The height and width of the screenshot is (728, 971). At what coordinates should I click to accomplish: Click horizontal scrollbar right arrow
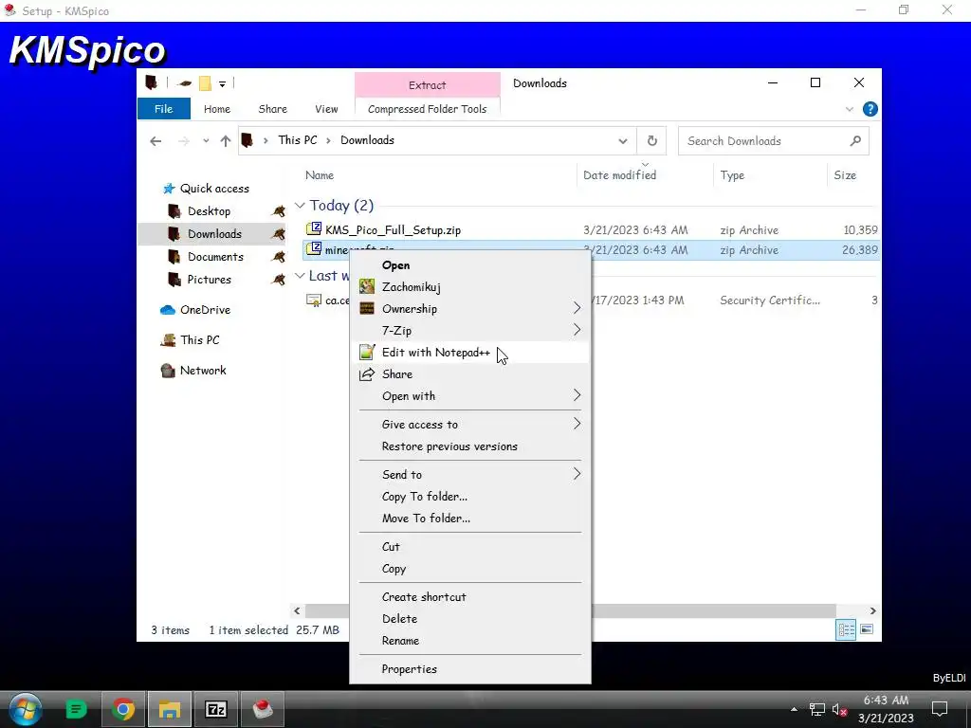click(872, 611)
